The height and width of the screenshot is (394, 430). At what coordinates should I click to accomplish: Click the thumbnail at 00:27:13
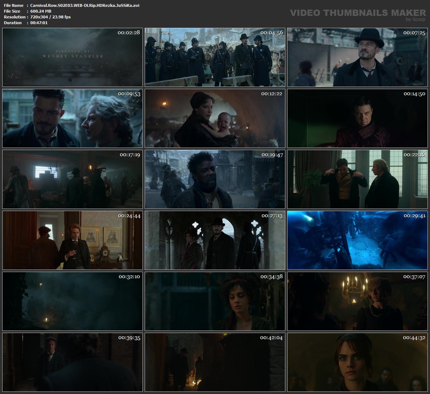(x=215, y=240)
